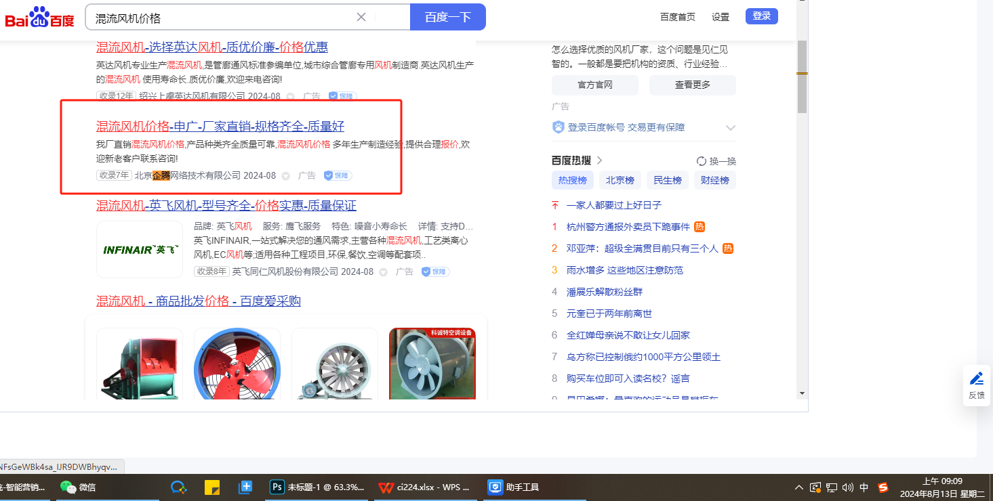Open the blue plus-square taskbar app

coord(245,487)
